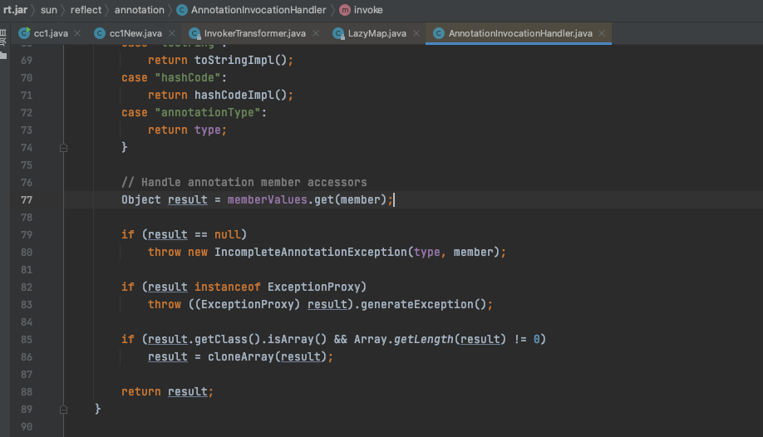Collapse the fold marker at line 74
The image size is (763, 437).
[x=63, y=147]
